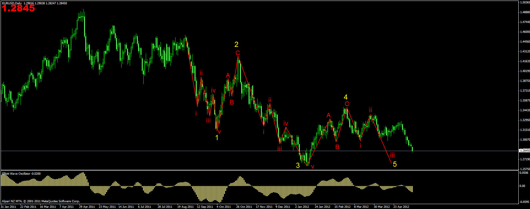Viewport: 530px width, 209px height.
Task: Select the yellow wave 2 label
Action: coord(236,44)
